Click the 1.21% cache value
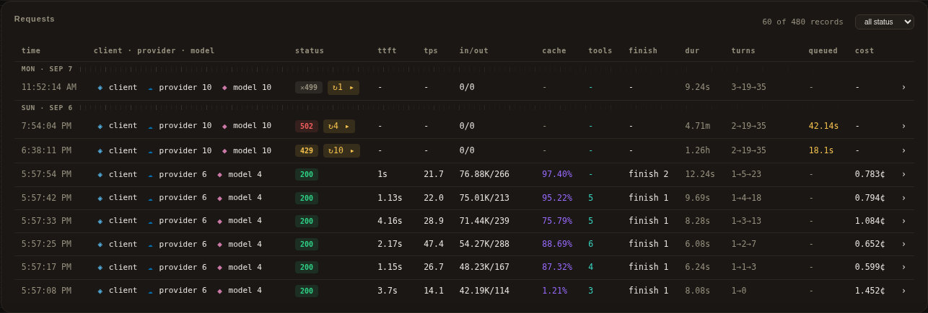Image resolution: width=928 pixels, height=313 pixels. pyautogui.click(x=554, y=291)
